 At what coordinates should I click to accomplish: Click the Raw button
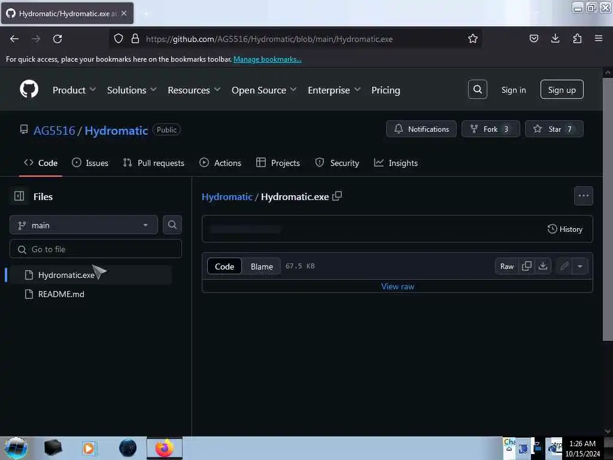[506, 267]
